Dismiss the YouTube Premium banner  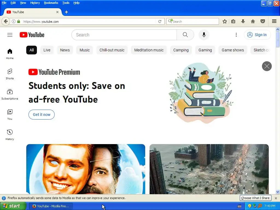point(267,66)
